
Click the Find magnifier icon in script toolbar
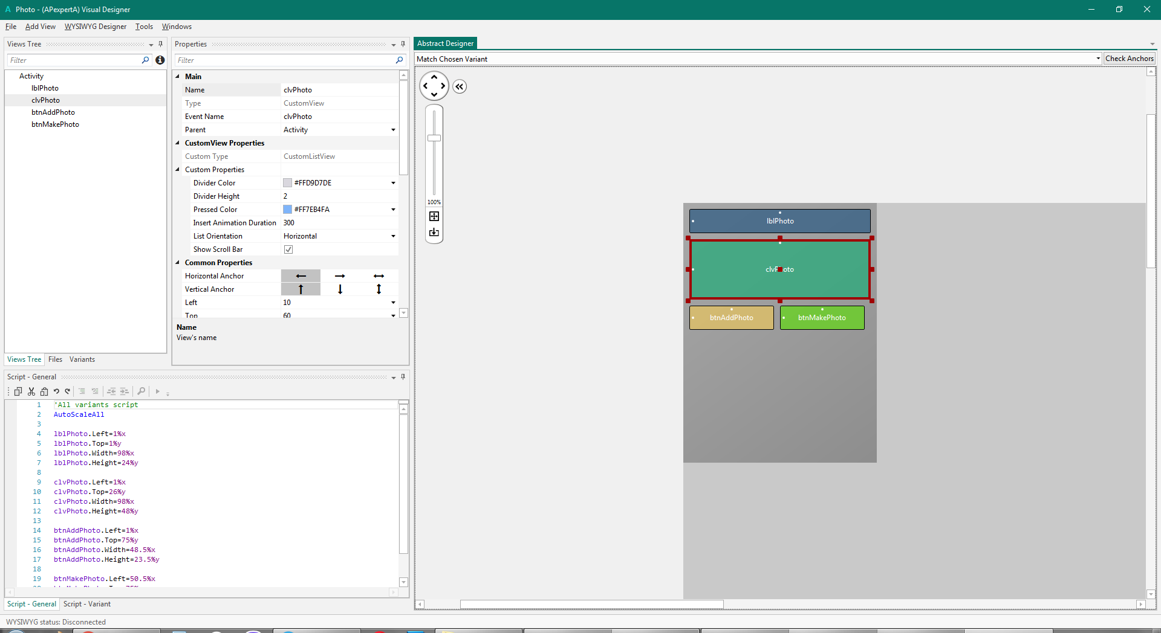[141, 391]
